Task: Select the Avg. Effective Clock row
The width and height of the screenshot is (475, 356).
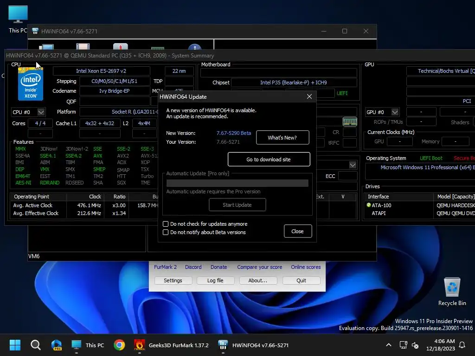Action: click(x=83, y=213)
